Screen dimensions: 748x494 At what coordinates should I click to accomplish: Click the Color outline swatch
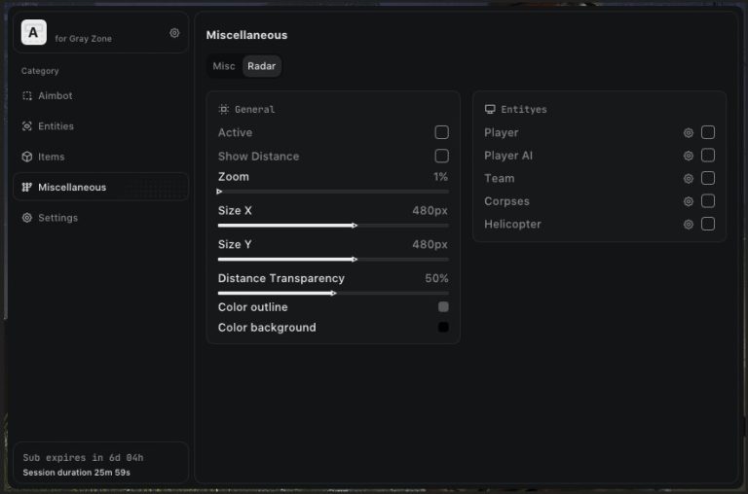tap(443, 307)
